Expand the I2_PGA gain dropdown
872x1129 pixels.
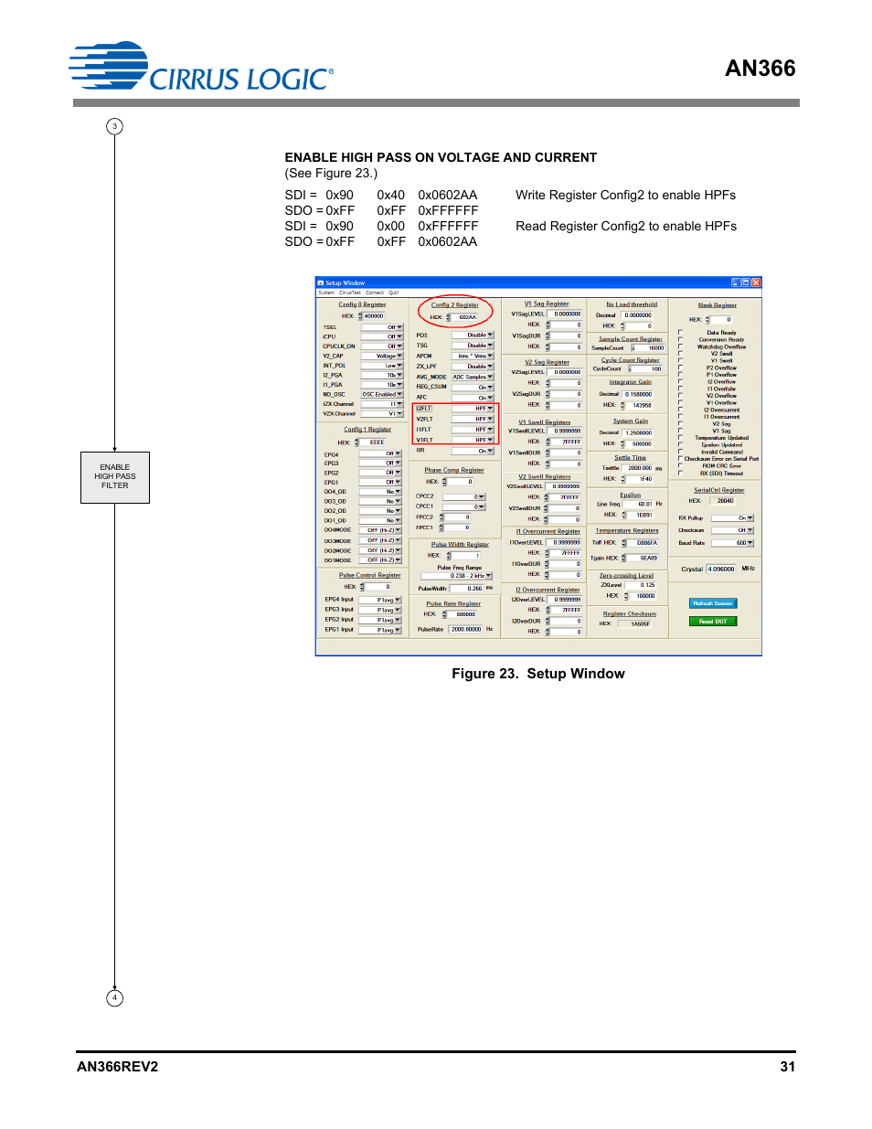coord(381,375)
